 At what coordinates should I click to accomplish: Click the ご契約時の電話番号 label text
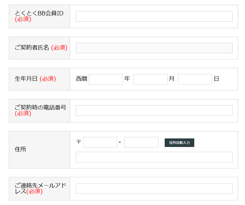(40, 107)
